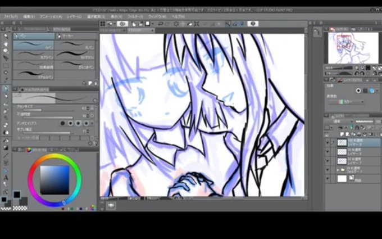
Task: Select the Text 'A' tool
Action: click(6, 178)
